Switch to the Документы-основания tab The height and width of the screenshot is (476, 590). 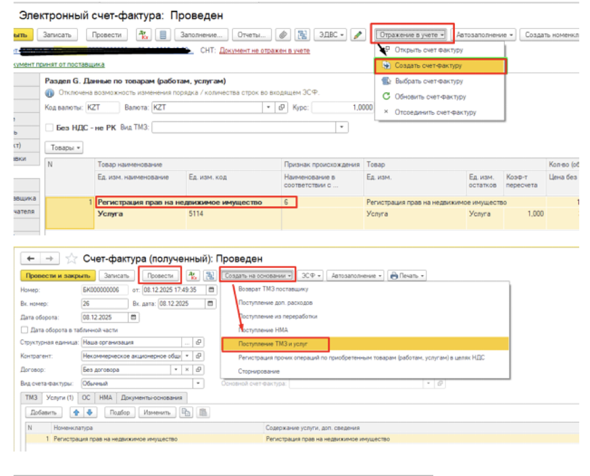point(153,398)
